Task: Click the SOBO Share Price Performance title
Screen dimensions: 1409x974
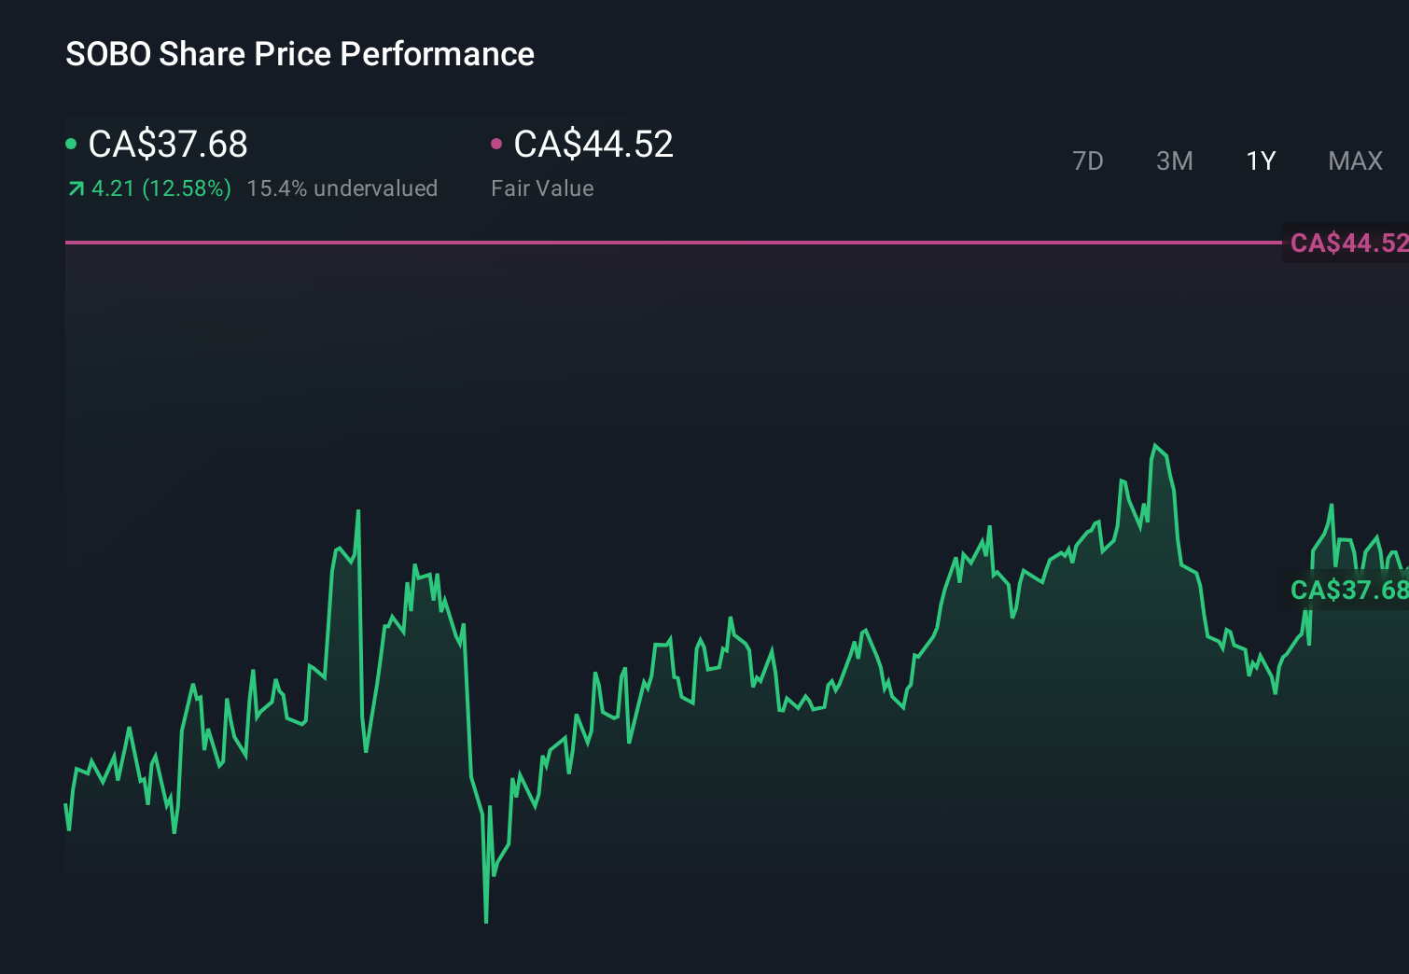Action: click(300, 54)
